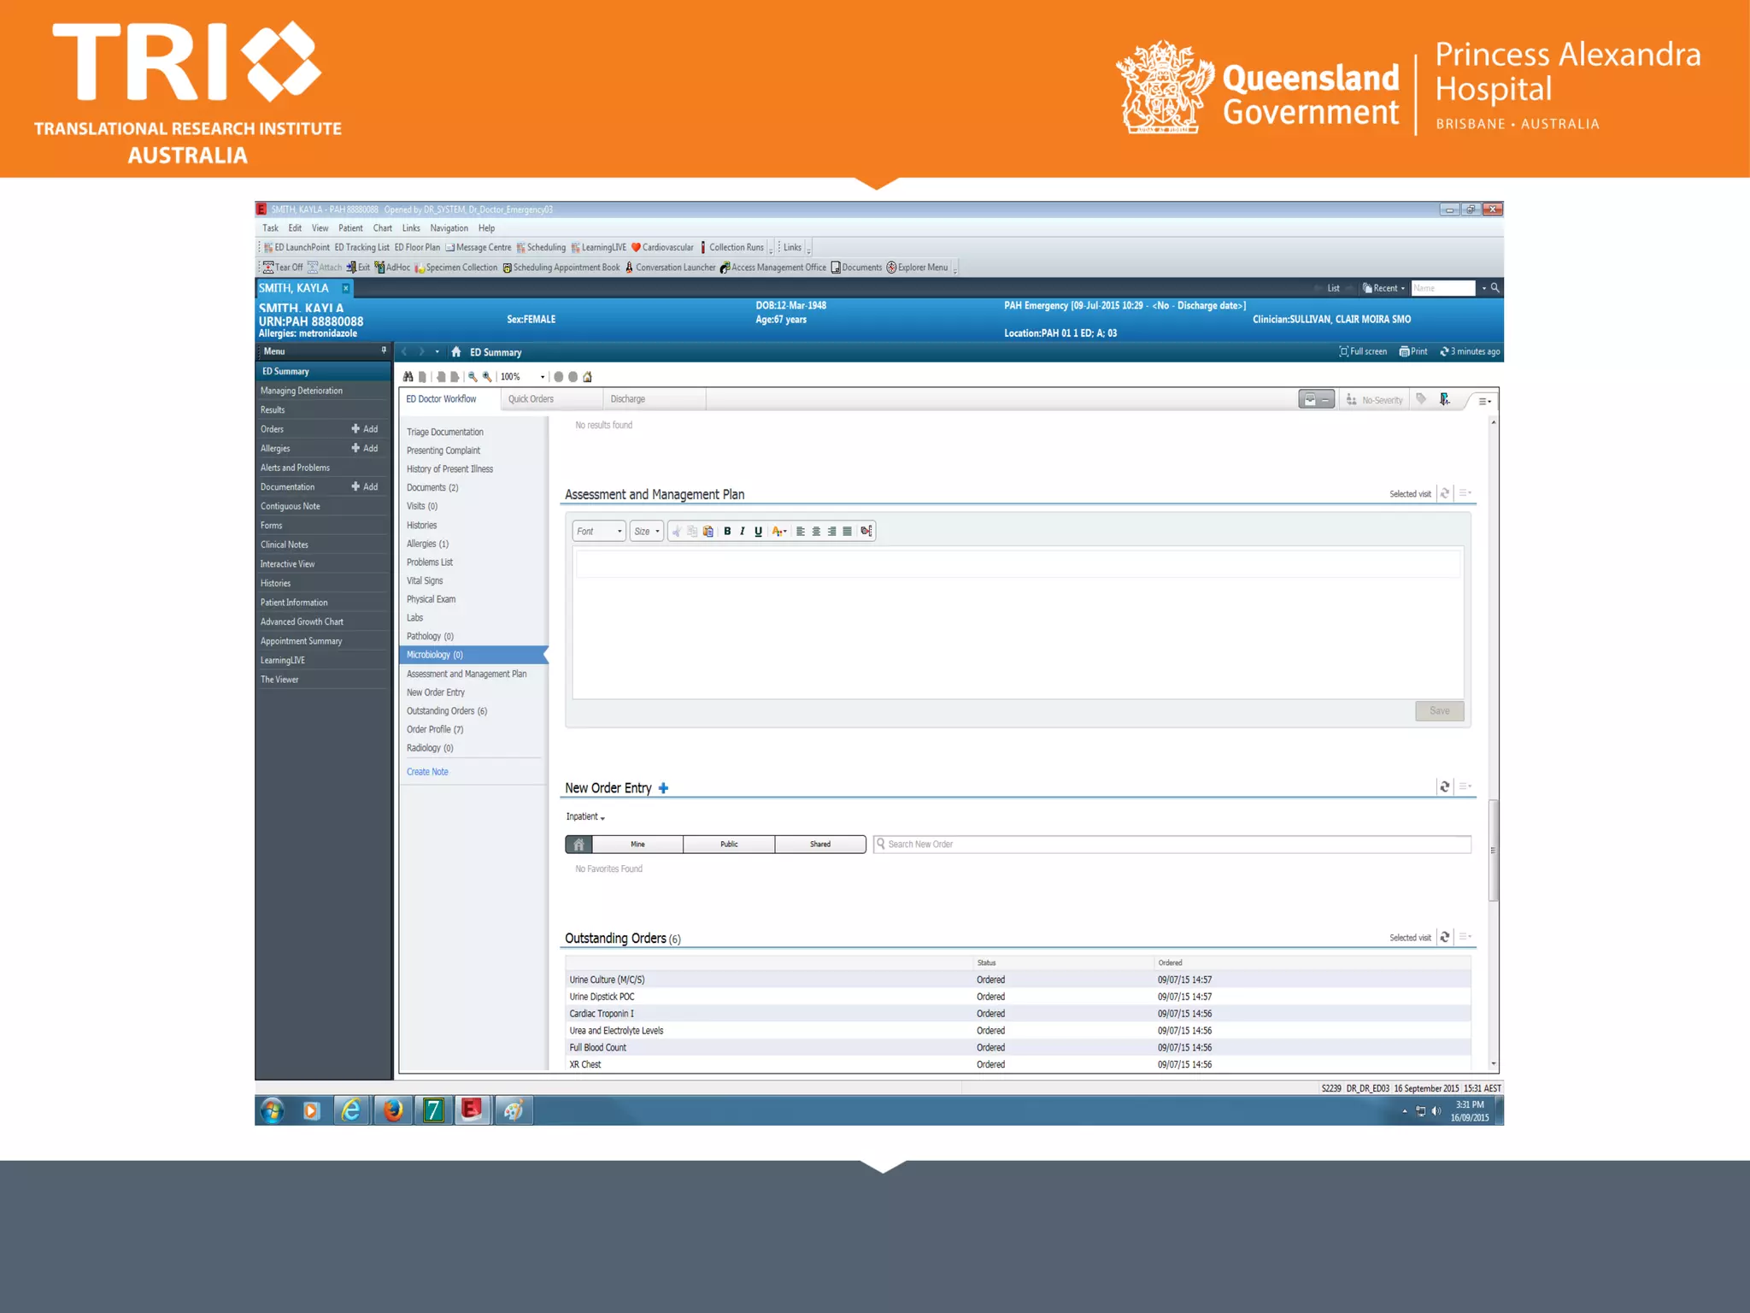This screenshot has width=1750, height=1313.
Task: Click the Full screen icon
Action: pyautogui.click(x=1343, y=351)
